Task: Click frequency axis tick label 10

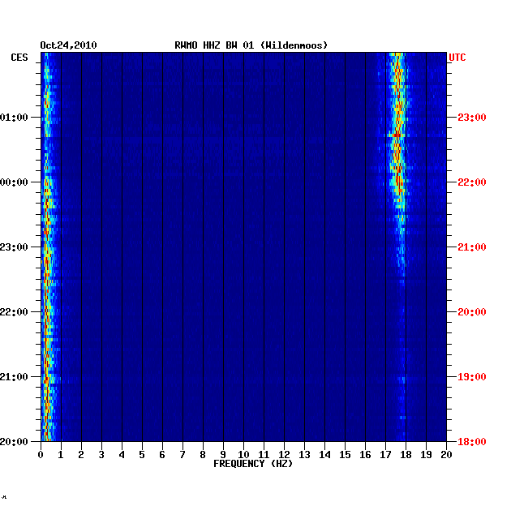Action: tap(243, 455)
